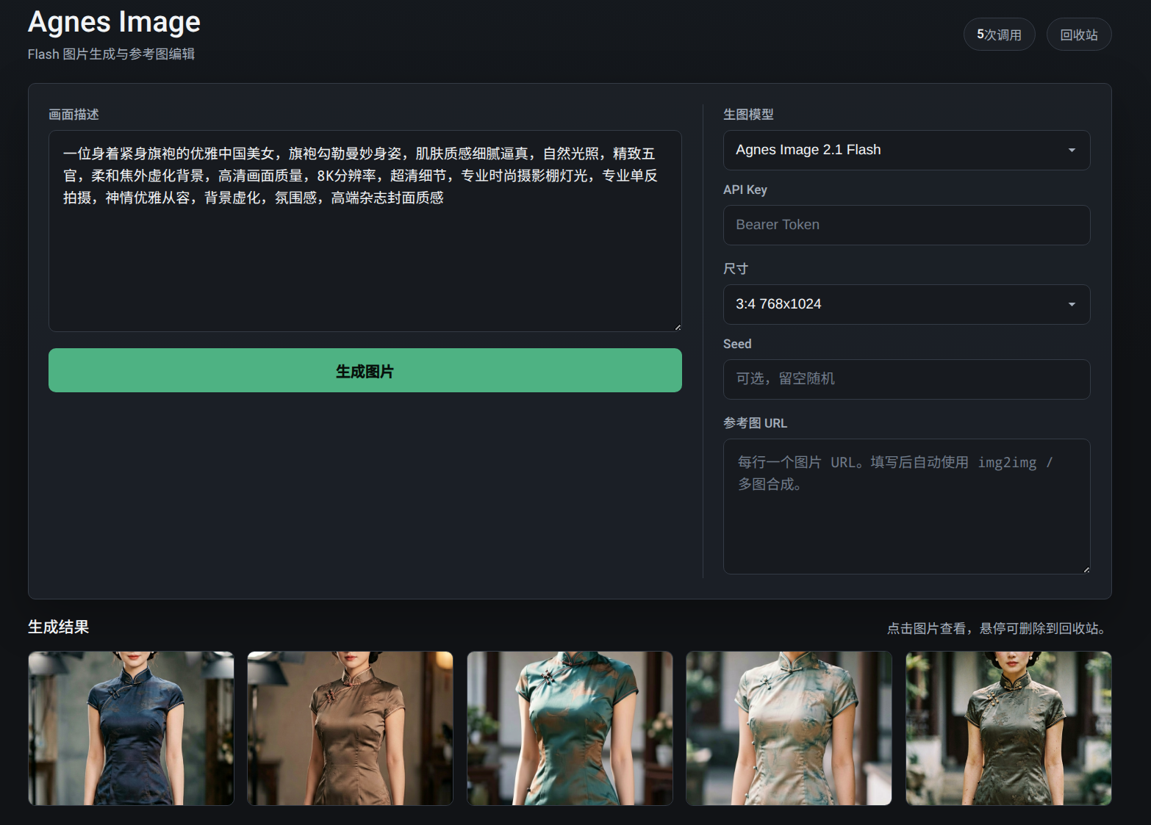This screenshot has width=1151, height=825.
Task: Click the Flash 图片生成与参考图编辑 subtitle
Action: point(112,54)
